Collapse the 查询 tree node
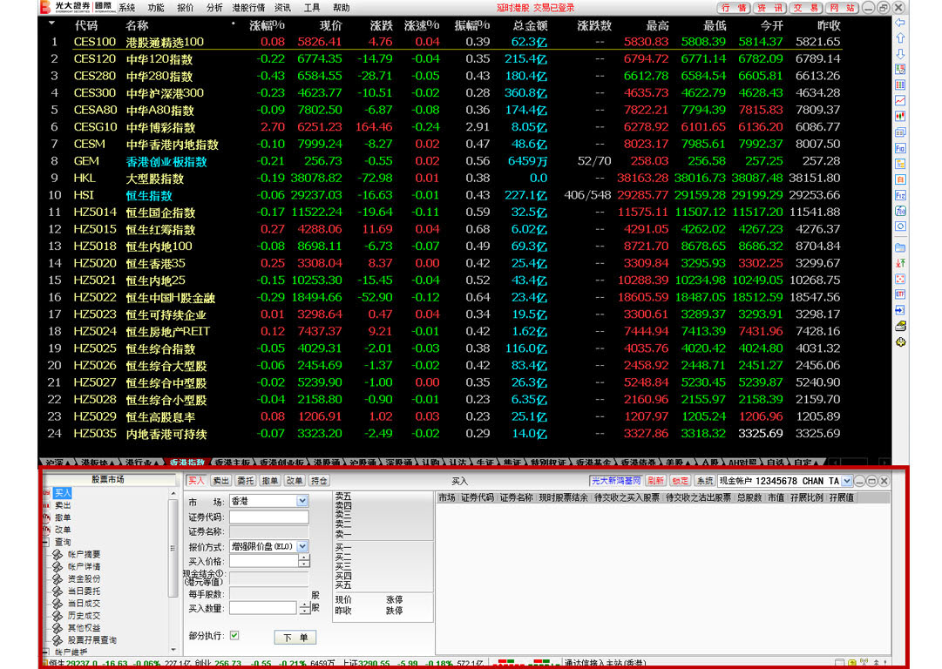The width and height of the screenshot is (942, 669). coord(46,542)
